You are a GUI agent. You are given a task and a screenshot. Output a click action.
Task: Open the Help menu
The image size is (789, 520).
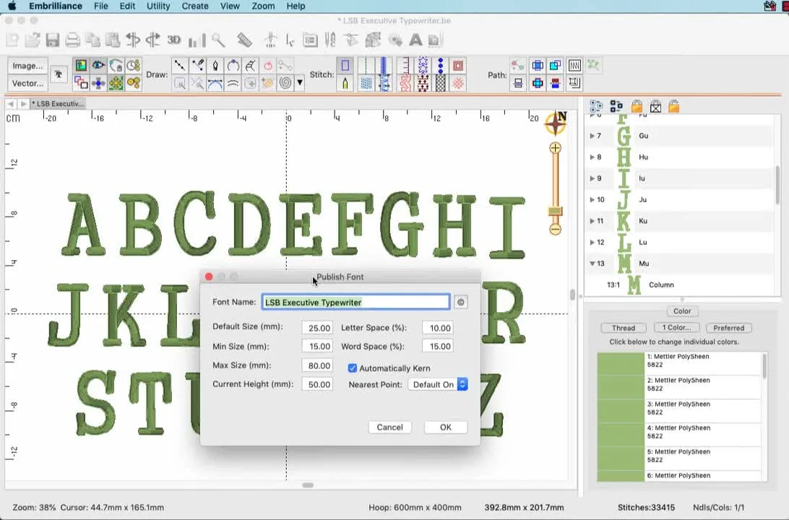(x=296, y=6)
